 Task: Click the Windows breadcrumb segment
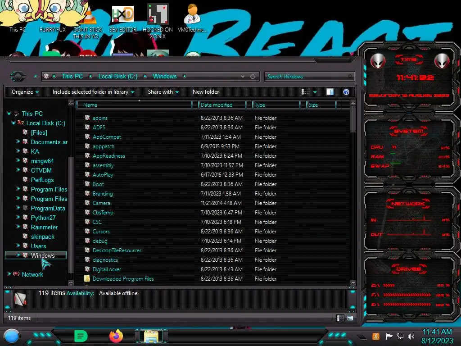tap(165, 76)
